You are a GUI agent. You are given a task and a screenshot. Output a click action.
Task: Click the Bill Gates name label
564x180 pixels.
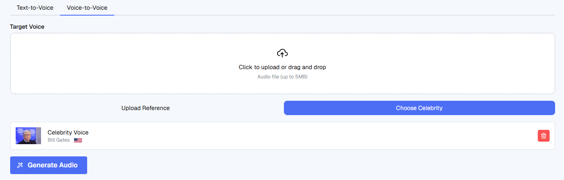coord(58,140)
